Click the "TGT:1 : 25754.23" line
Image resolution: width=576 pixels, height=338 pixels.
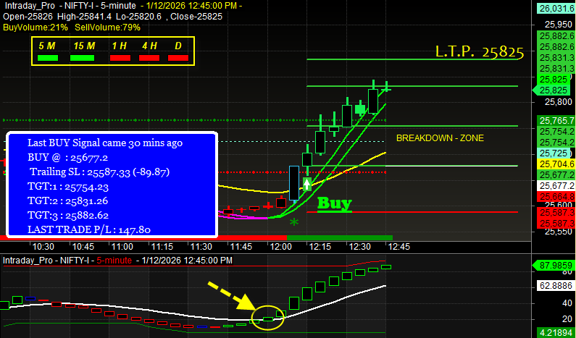click(68, 187)
